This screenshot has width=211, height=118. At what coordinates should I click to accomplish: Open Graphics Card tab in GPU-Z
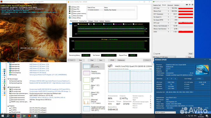click(157, 5)
